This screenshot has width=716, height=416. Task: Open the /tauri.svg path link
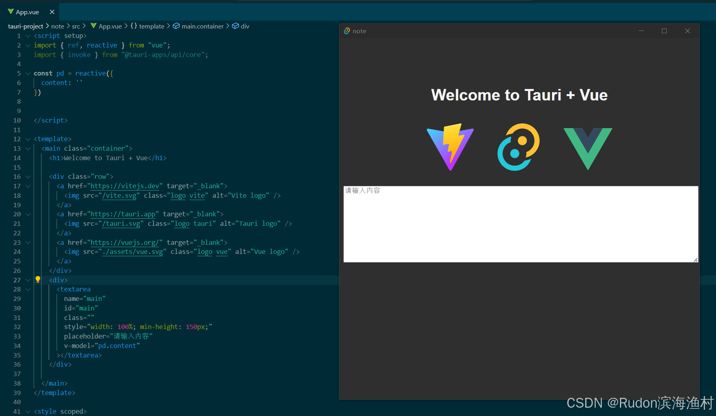(x=121, y=223)
